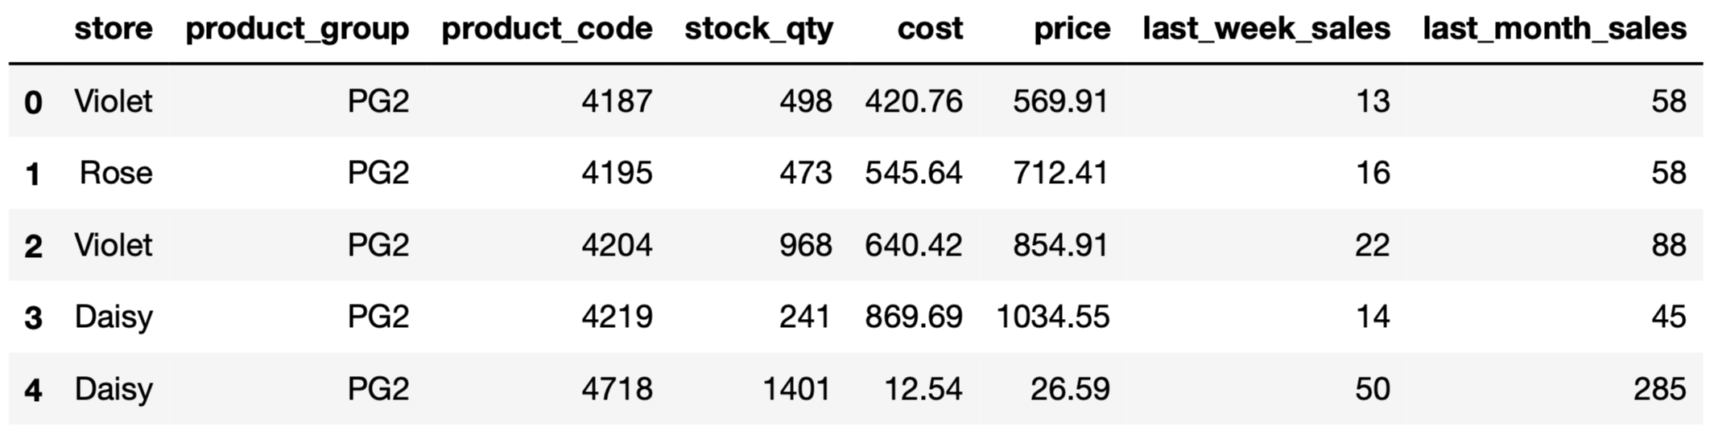Screen dimensions: 1710x434
Task: Click the price value 1034.55
Action: 1053,317
